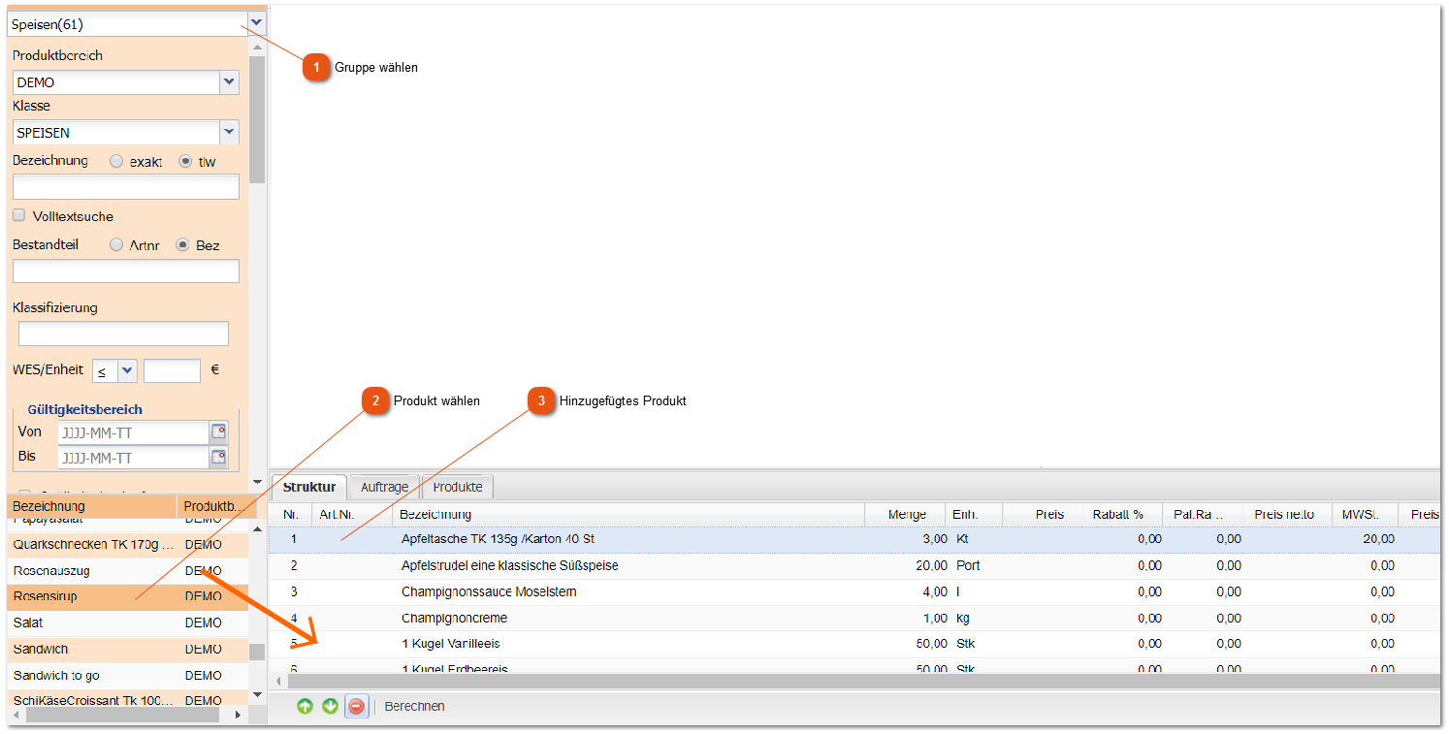Open the calendar picker for Bis date
The image size is (1449, 734).
pyautogui.click(x=219, y=457)
